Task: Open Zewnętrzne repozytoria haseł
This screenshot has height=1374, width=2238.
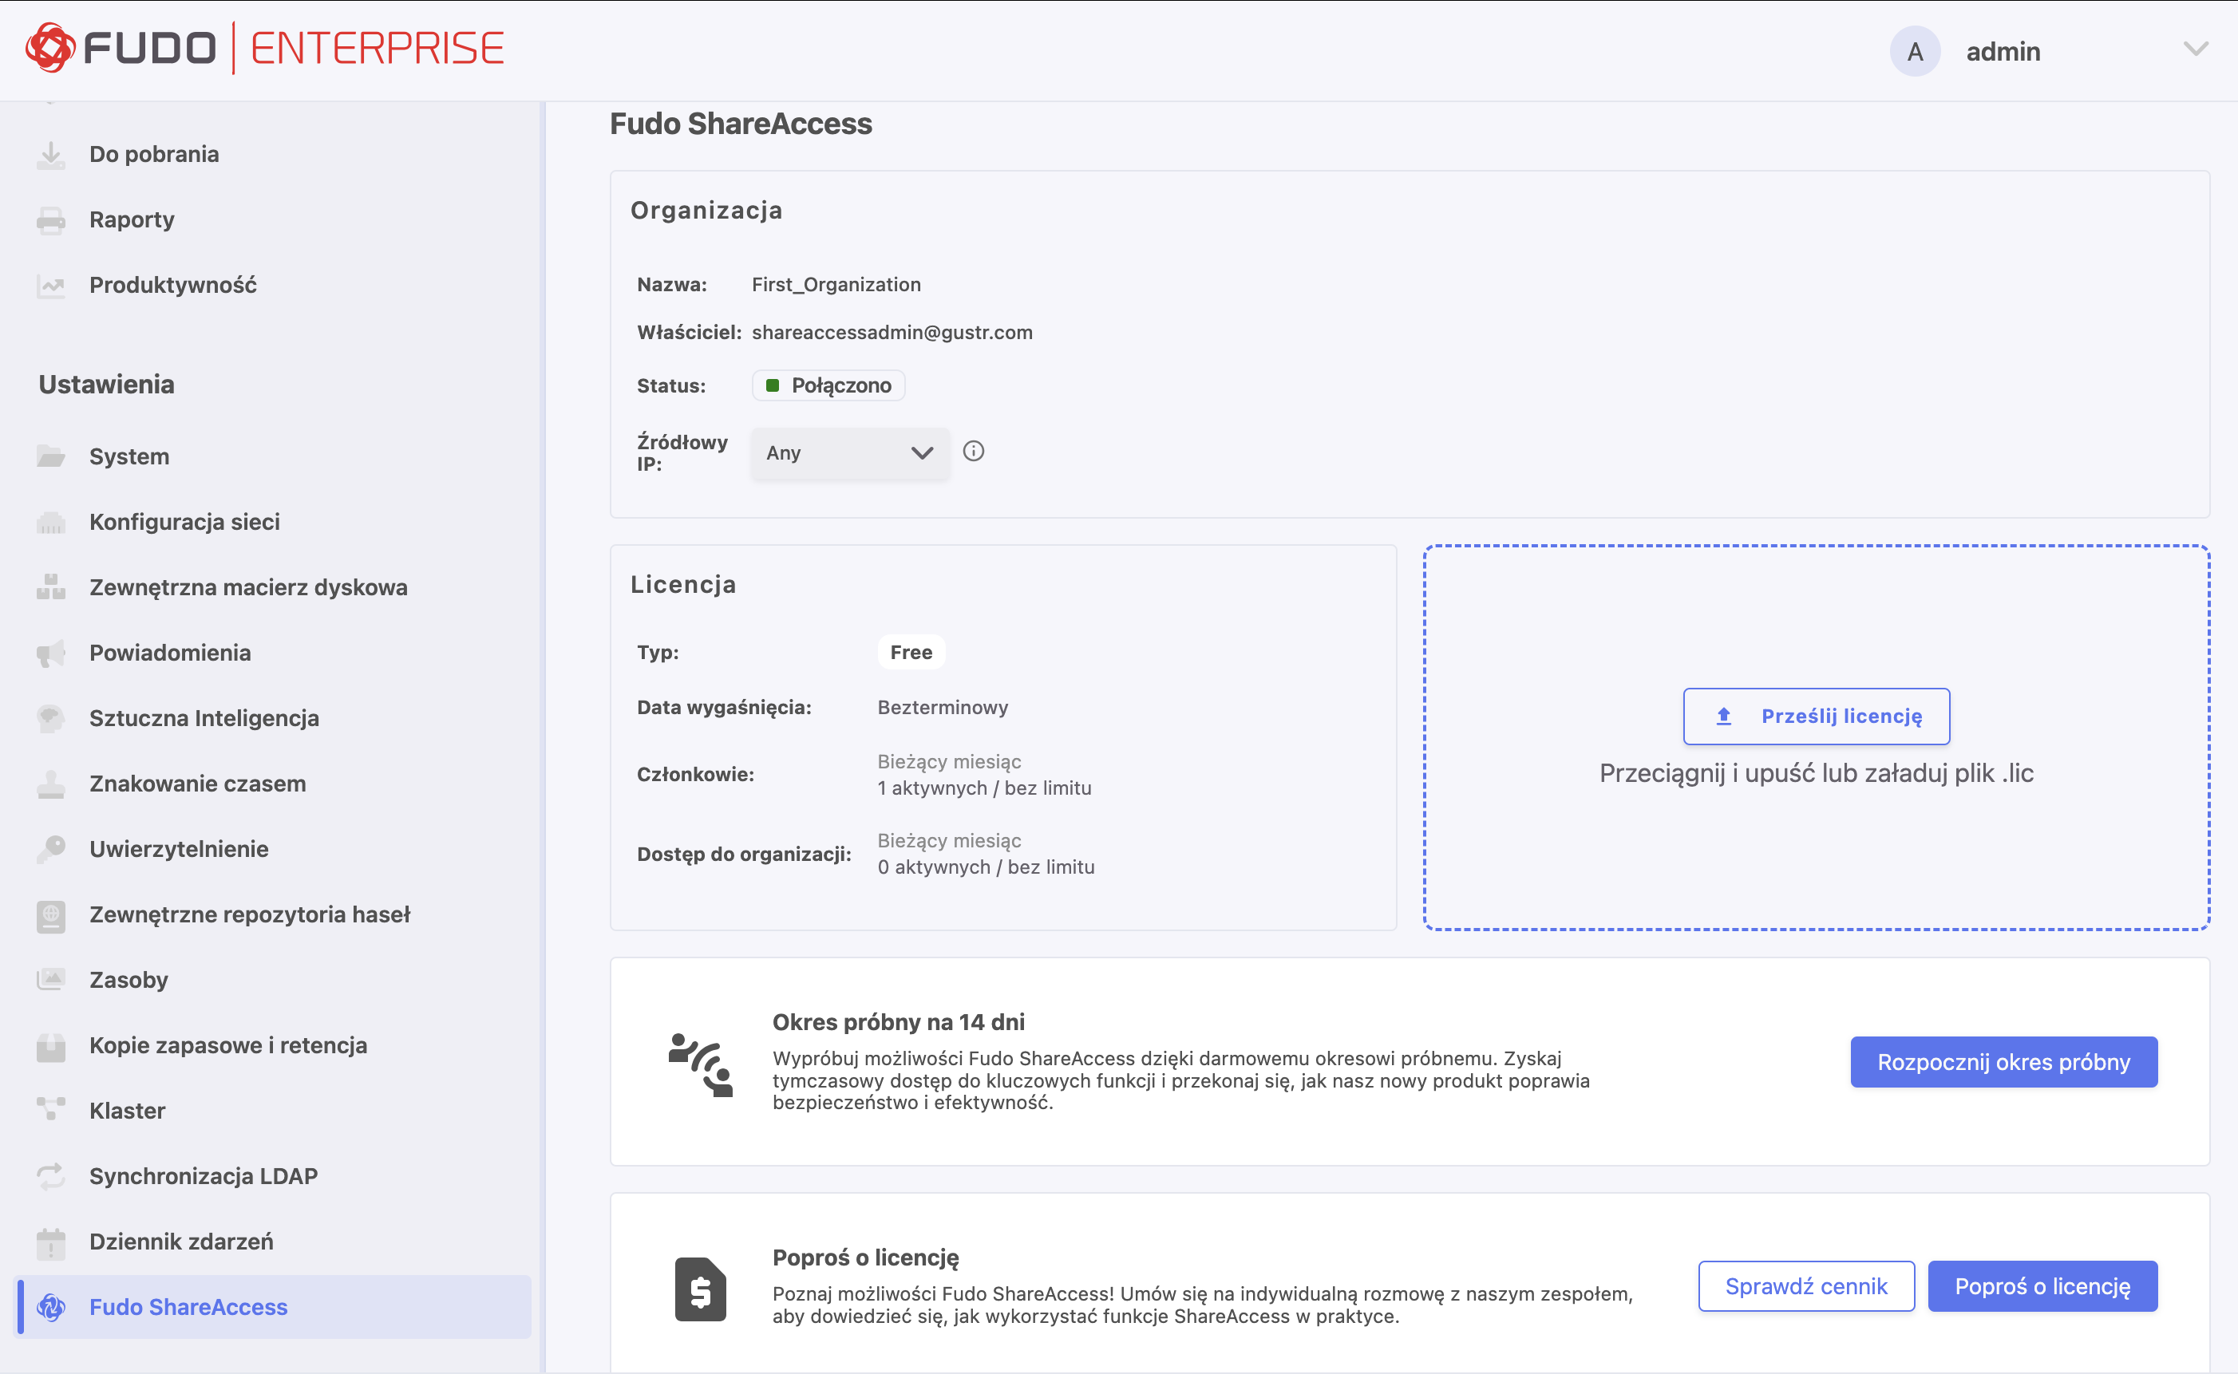Action: click(x=249, y=914)
